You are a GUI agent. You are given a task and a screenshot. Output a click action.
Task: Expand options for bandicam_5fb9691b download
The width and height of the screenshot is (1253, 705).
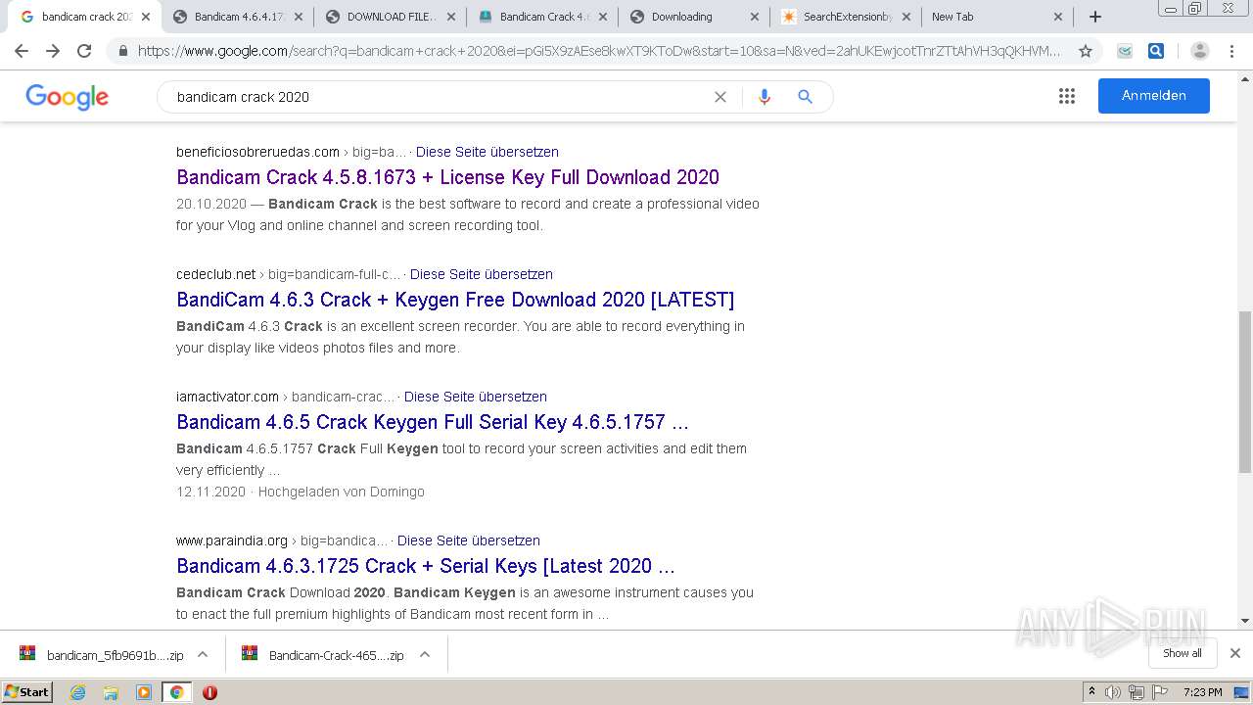(203, 655)
